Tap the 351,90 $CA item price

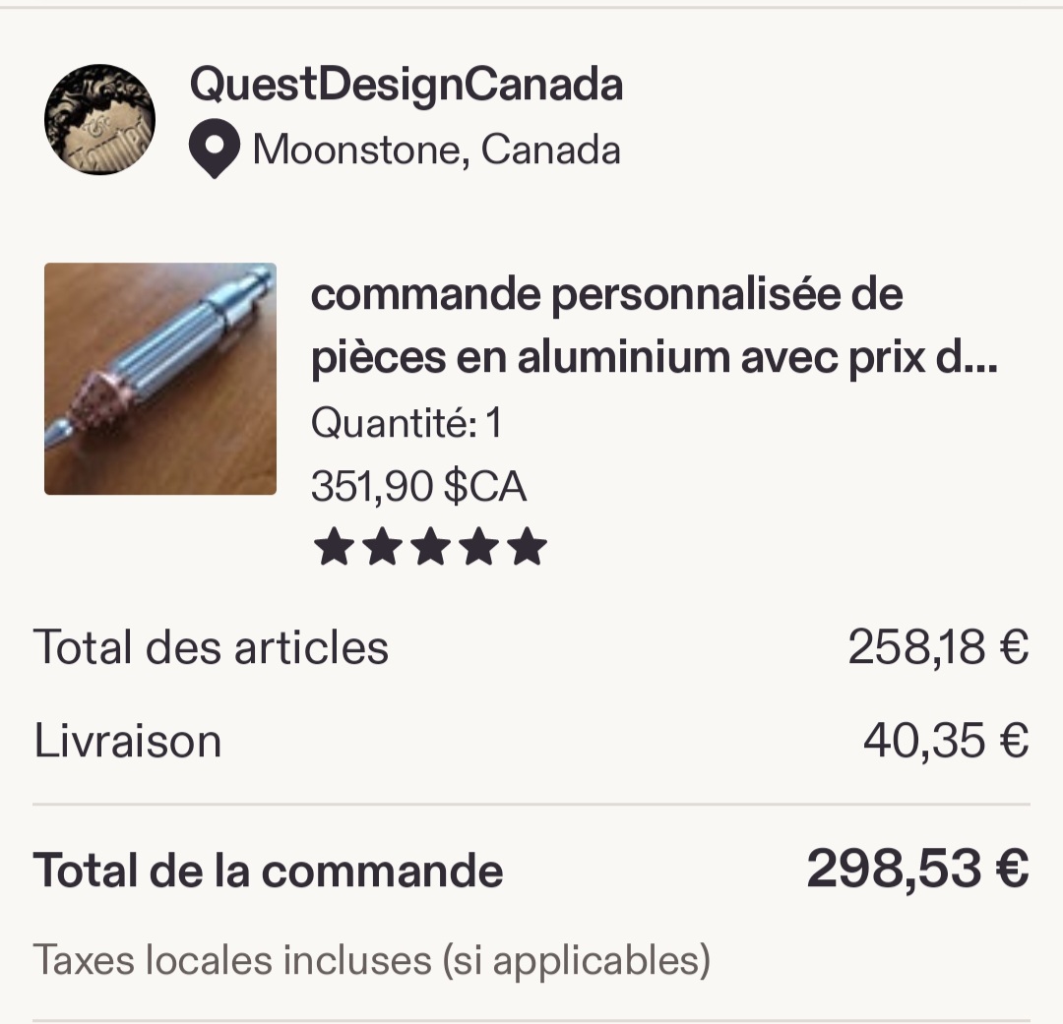point(418,486)
